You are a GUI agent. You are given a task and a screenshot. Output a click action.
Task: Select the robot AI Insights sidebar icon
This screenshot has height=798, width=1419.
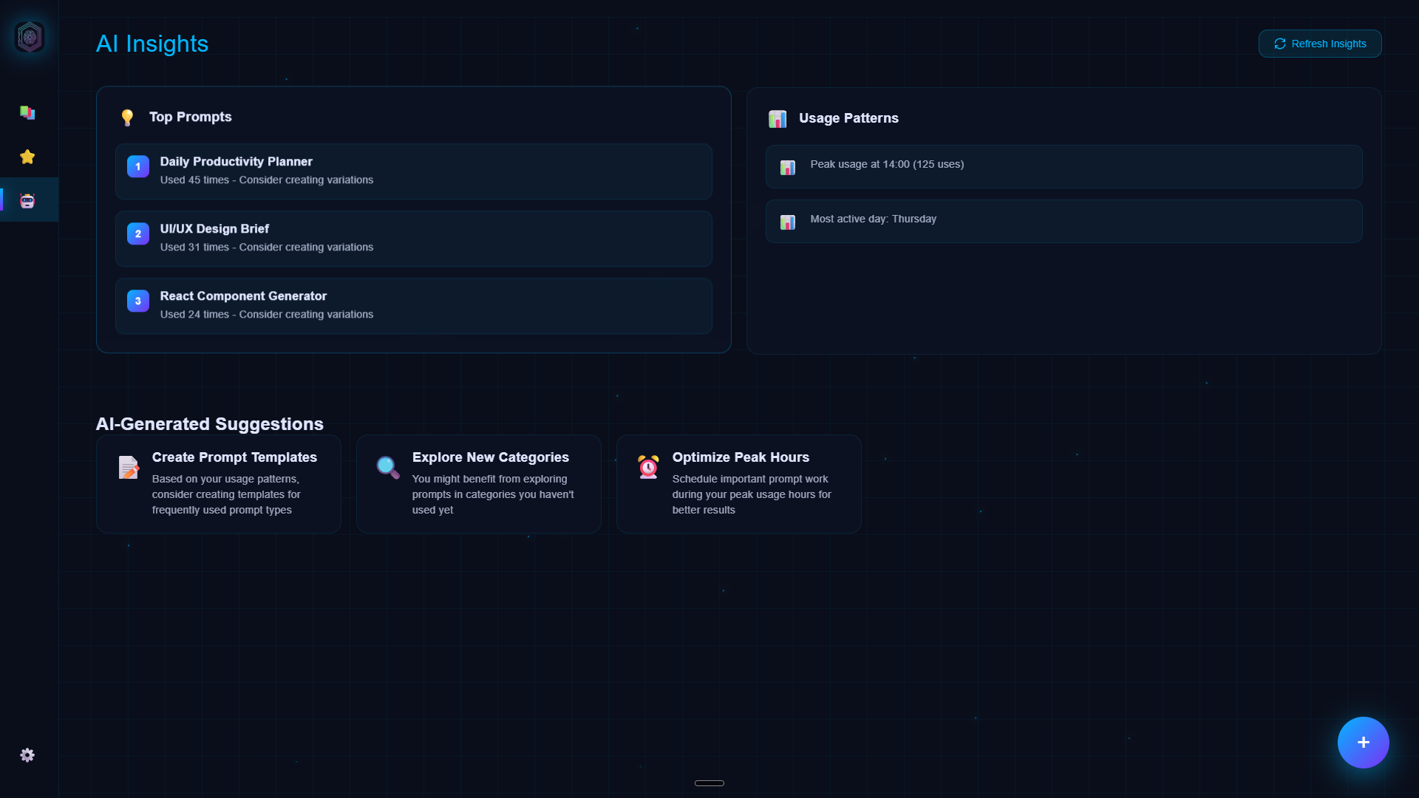click(27, 199)
